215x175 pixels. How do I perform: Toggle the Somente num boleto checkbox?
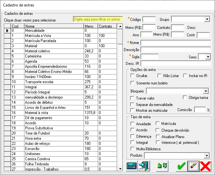click(x=132, y=83)
